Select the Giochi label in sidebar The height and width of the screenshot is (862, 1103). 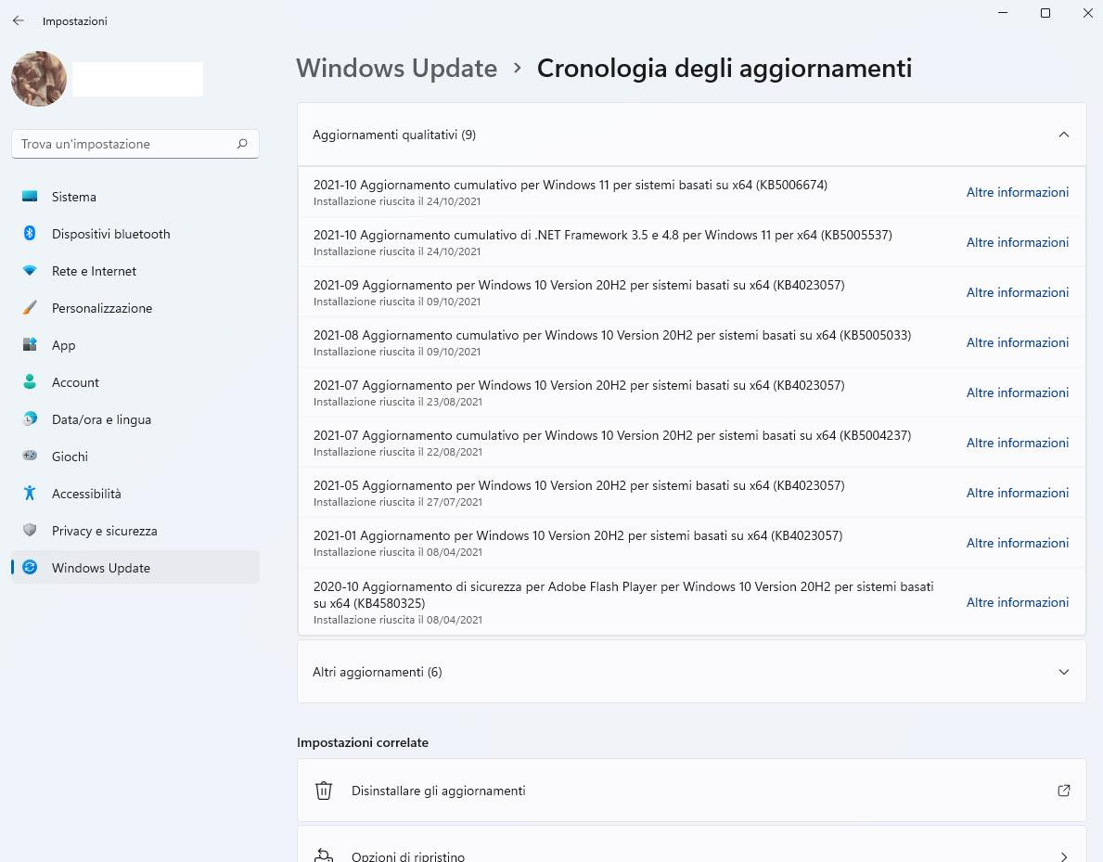point(70,457)
